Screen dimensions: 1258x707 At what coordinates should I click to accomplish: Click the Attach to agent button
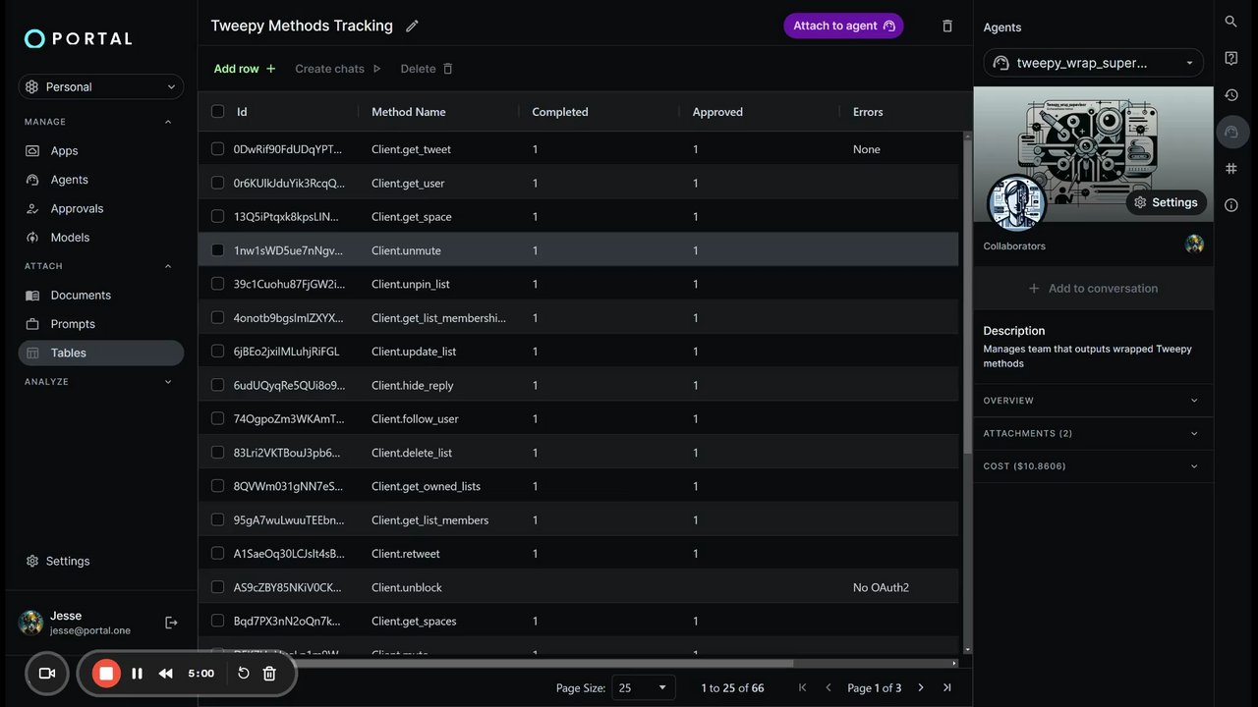coord(843,27)
